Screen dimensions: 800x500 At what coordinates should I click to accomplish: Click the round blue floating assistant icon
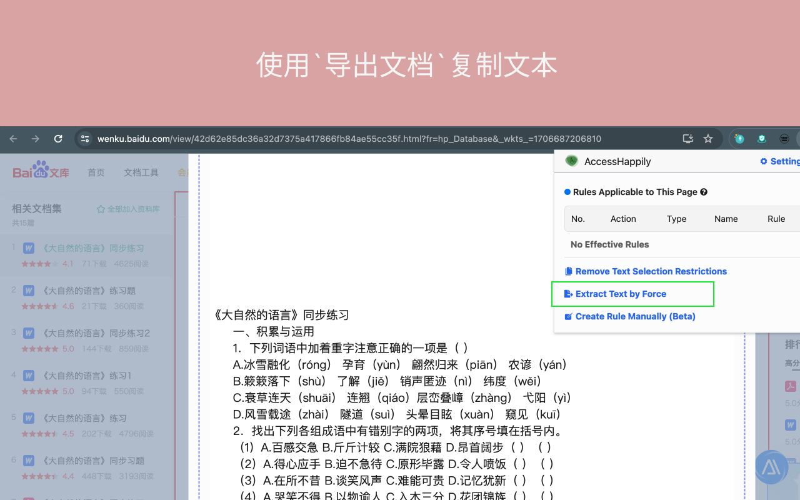[771, 467]
